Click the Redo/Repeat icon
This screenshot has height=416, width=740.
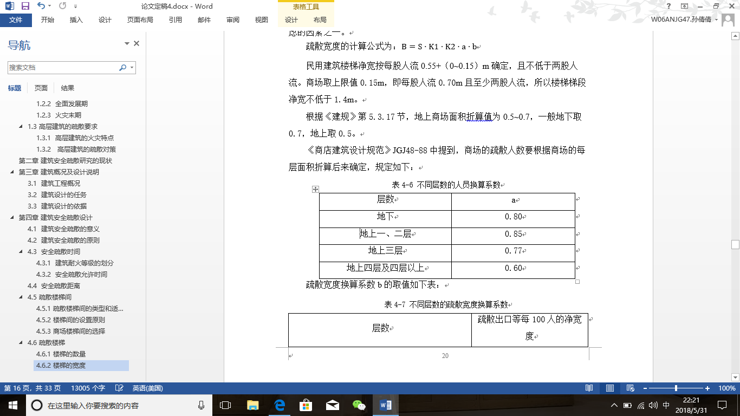tap(62, 6)
